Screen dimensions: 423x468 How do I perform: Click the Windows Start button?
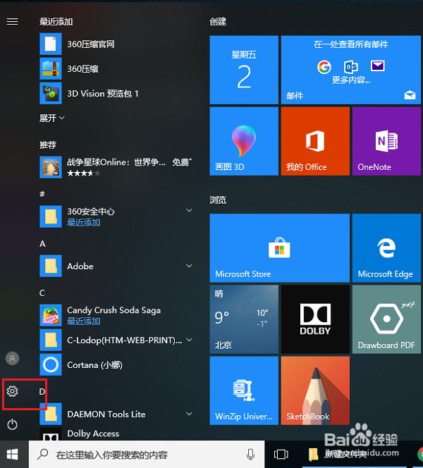click(x=13, y=455)
